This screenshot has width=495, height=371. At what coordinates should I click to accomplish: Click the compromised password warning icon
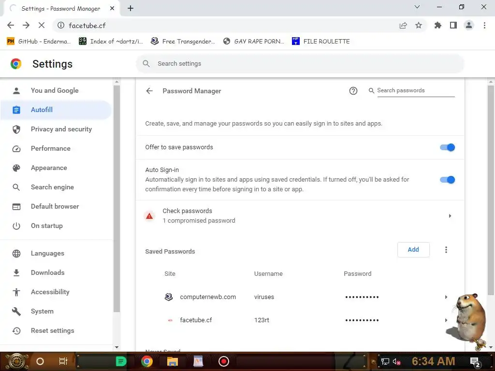(x=149, y=216)
